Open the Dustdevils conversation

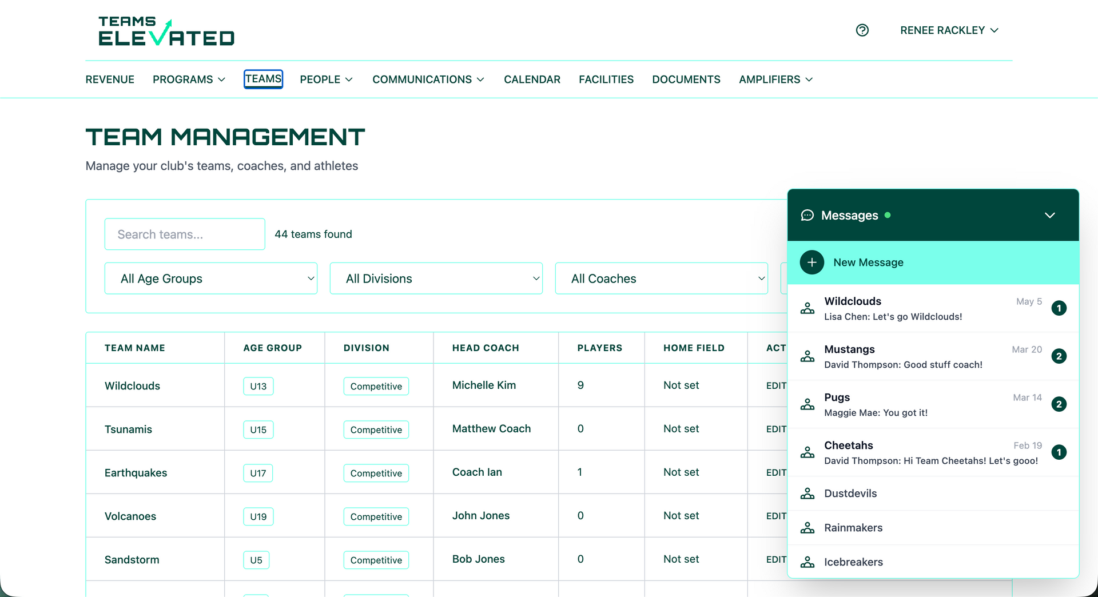coord(933,493)
